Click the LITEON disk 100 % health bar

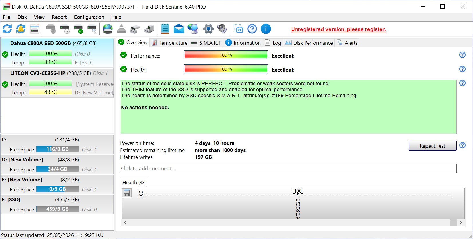[50, 84]
